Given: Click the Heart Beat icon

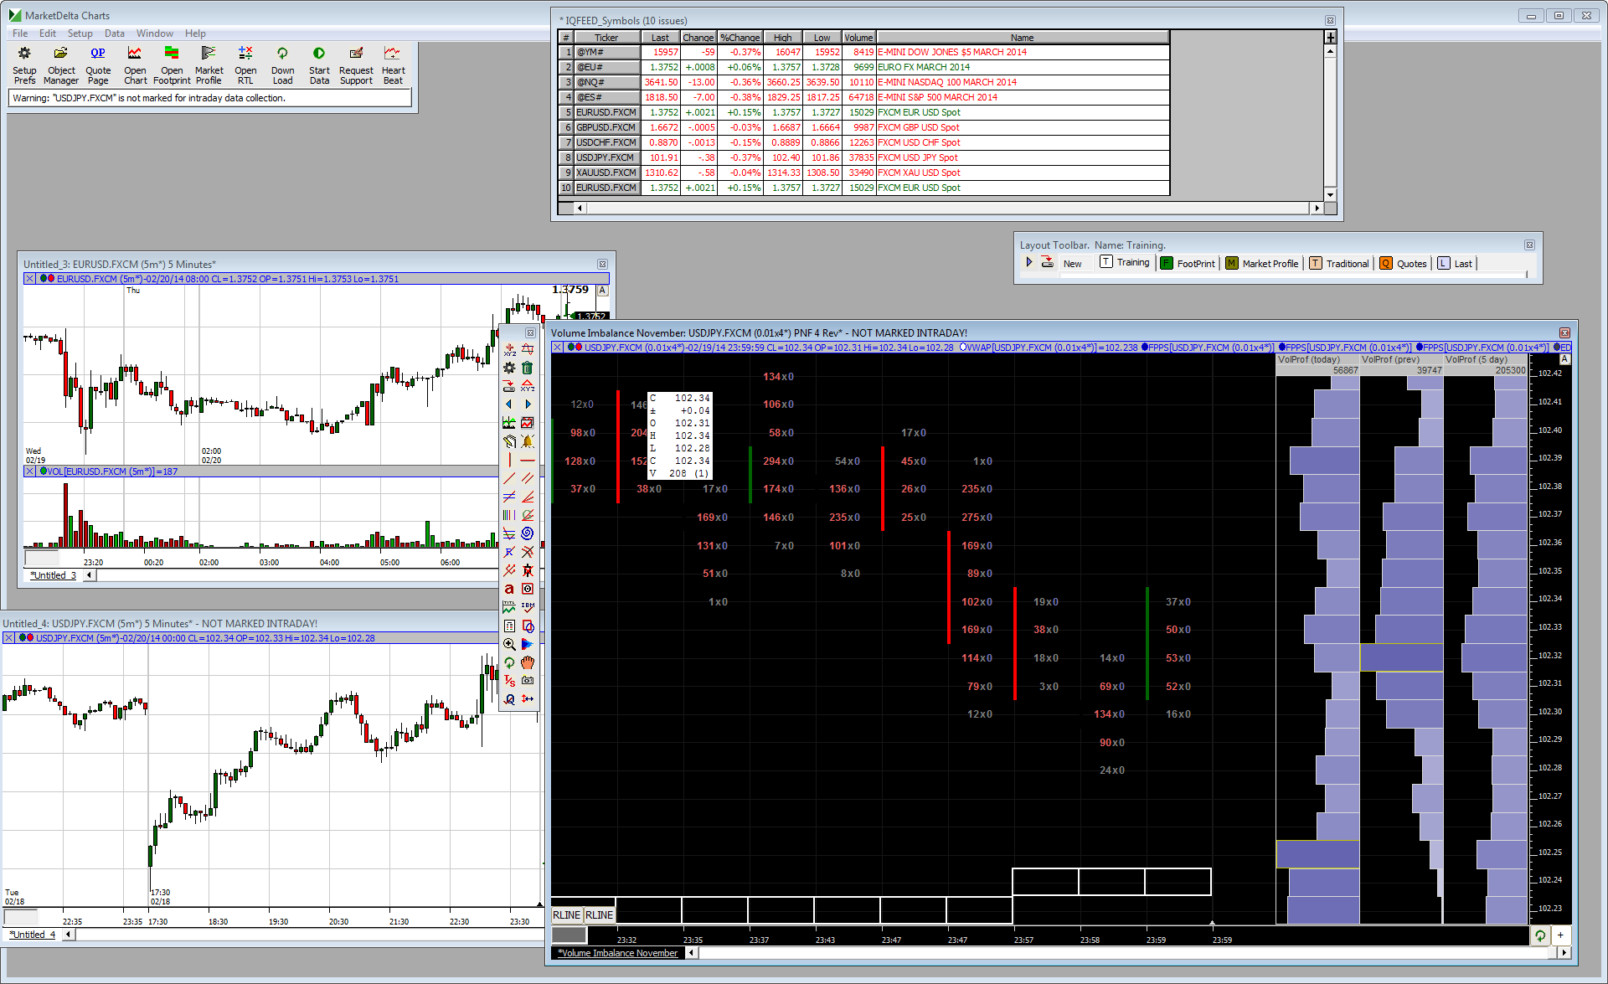Looking at the screenshot, I should 392,54.
